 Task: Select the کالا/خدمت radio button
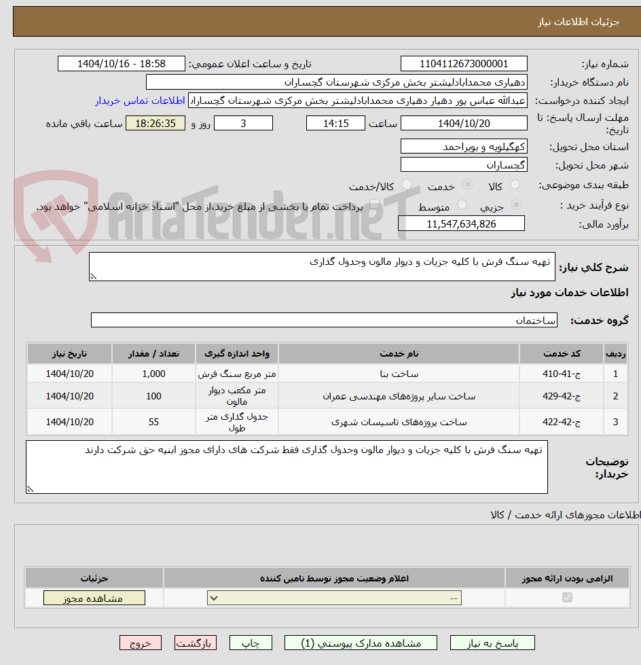click(x=407, y=185)
